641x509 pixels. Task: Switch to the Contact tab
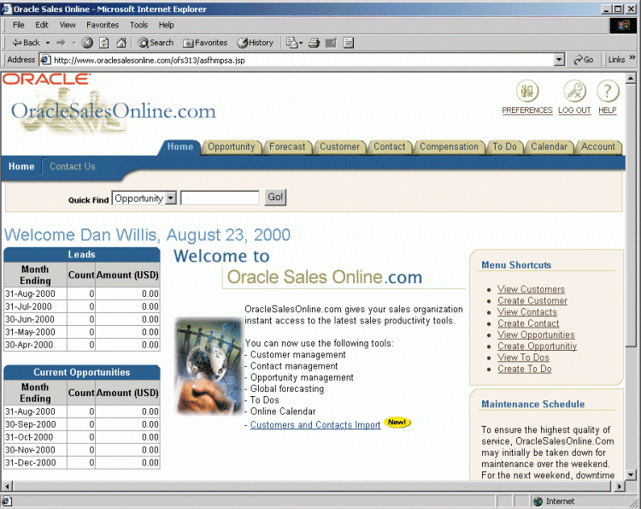click(x=389, y=146)
